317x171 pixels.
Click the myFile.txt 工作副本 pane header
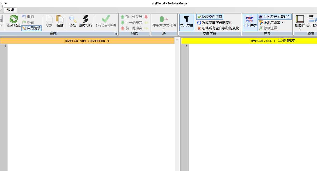pos(249,41)
